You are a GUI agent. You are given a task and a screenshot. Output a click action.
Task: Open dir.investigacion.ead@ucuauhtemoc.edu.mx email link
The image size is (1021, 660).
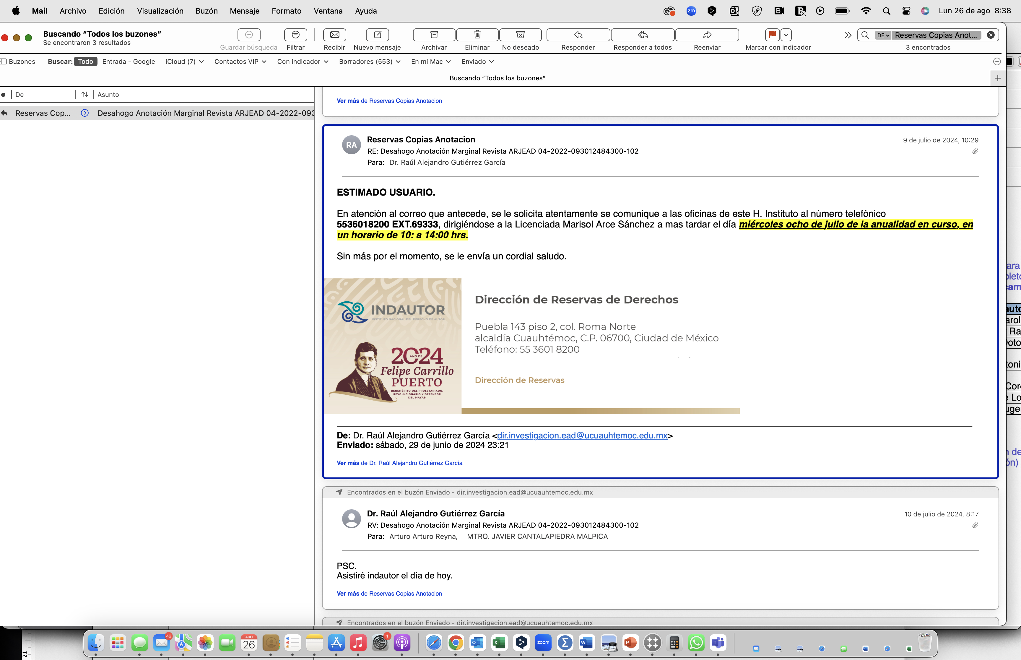coord(582,435)
